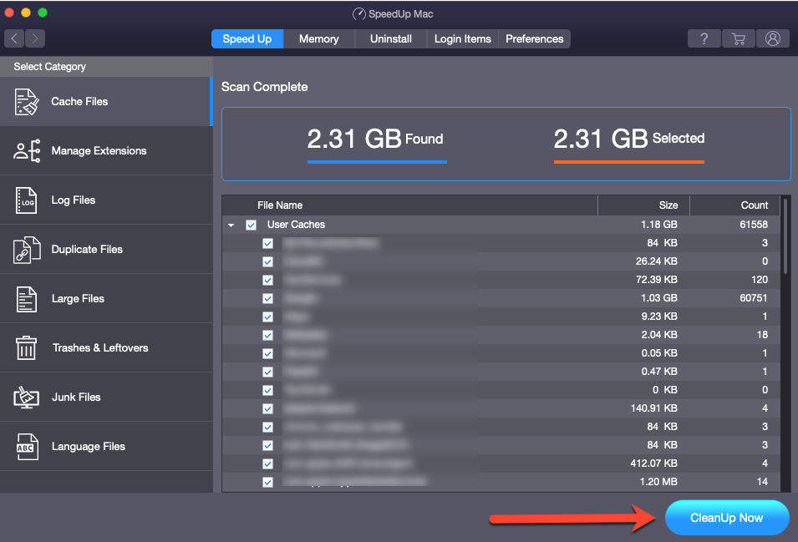This screenshot has height=542, width=798.
Task: Collapse the User Caches group
Action: [231, 225]
